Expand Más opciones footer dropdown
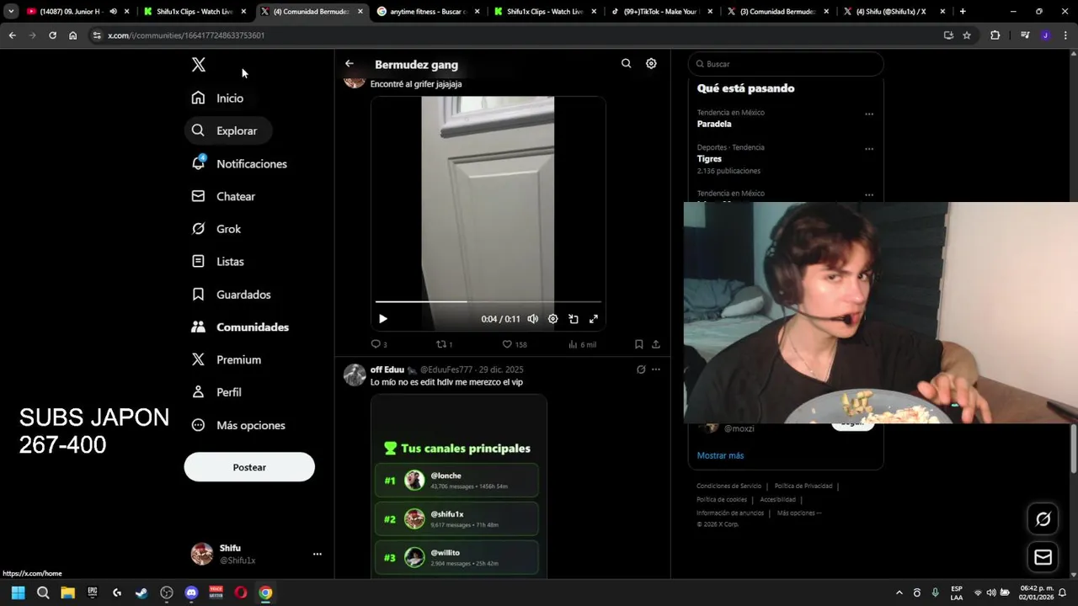 799,513
